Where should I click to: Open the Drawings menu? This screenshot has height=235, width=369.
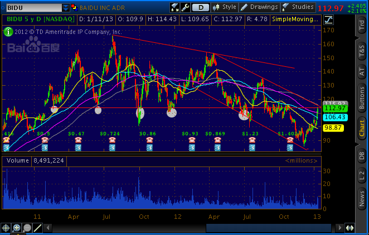(x=259, y=7)
